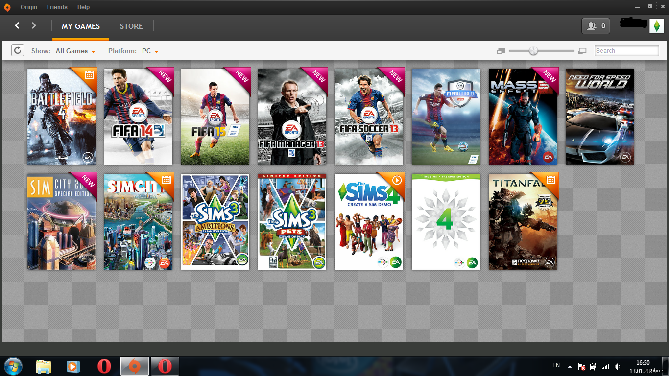Open the All Games filter dropdown
The width and height of the screenshot is (669, 376).
tap(75, 51)
